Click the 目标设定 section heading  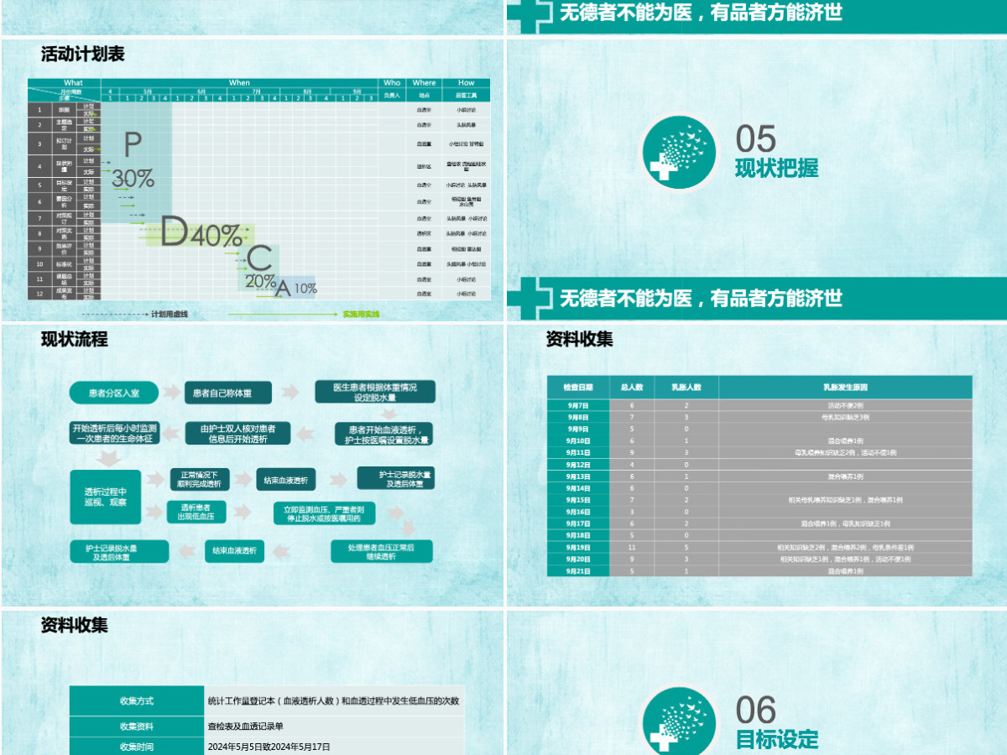tap(776, 739)
